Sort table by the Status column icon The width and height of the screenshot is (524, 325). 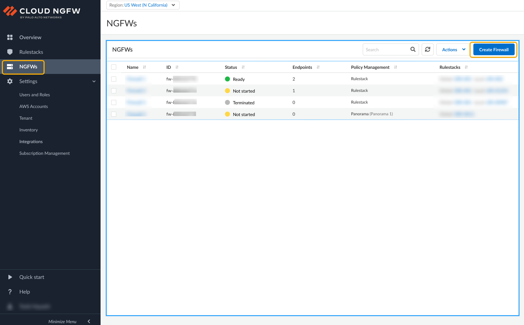click(243, 67)
